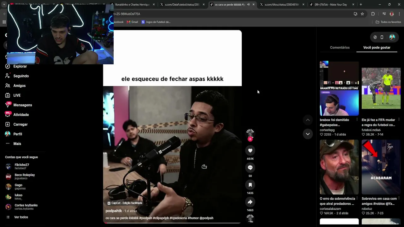Open the LIVE section
Viewport: 404px width, 227px height.
click(13, 95)
